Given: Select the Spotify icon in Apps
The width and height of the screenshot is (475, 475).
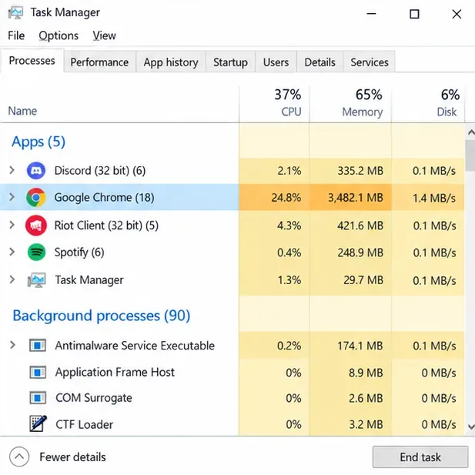Looking at the screenshot, I should coord(36,252).
